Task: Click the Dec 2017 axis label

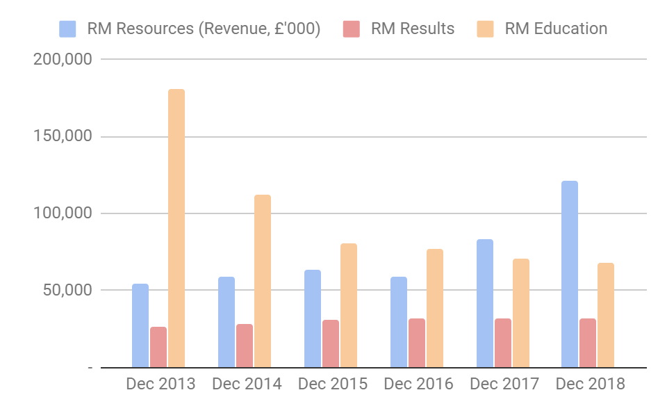Action: pyautogui.click(x=504, y=384)
